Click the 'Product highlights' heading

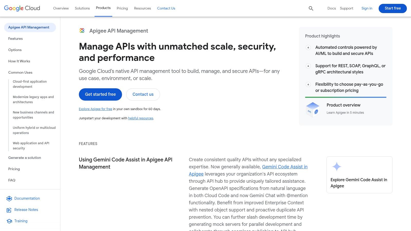pyautogui.click(x=322, y=36)
